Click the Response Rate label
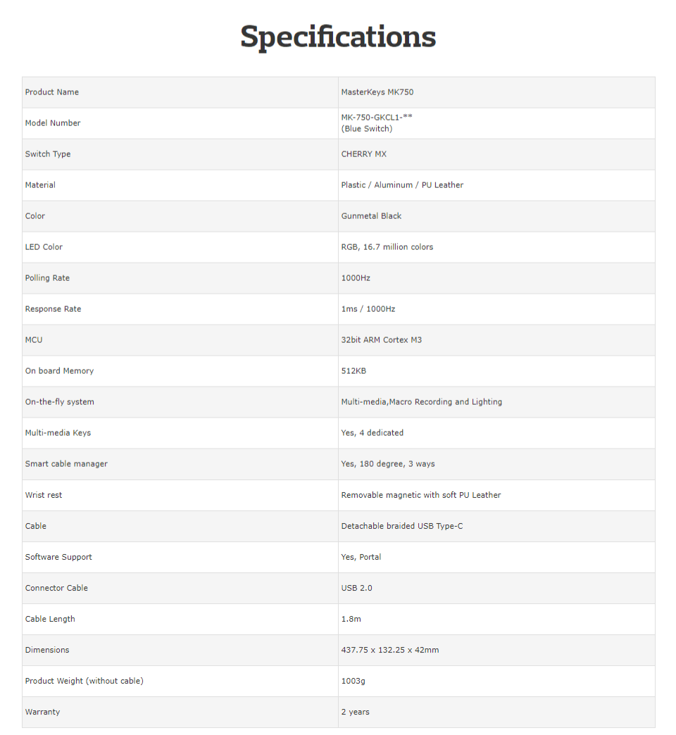This screenshot has width=676, height=735. [53, 309]
